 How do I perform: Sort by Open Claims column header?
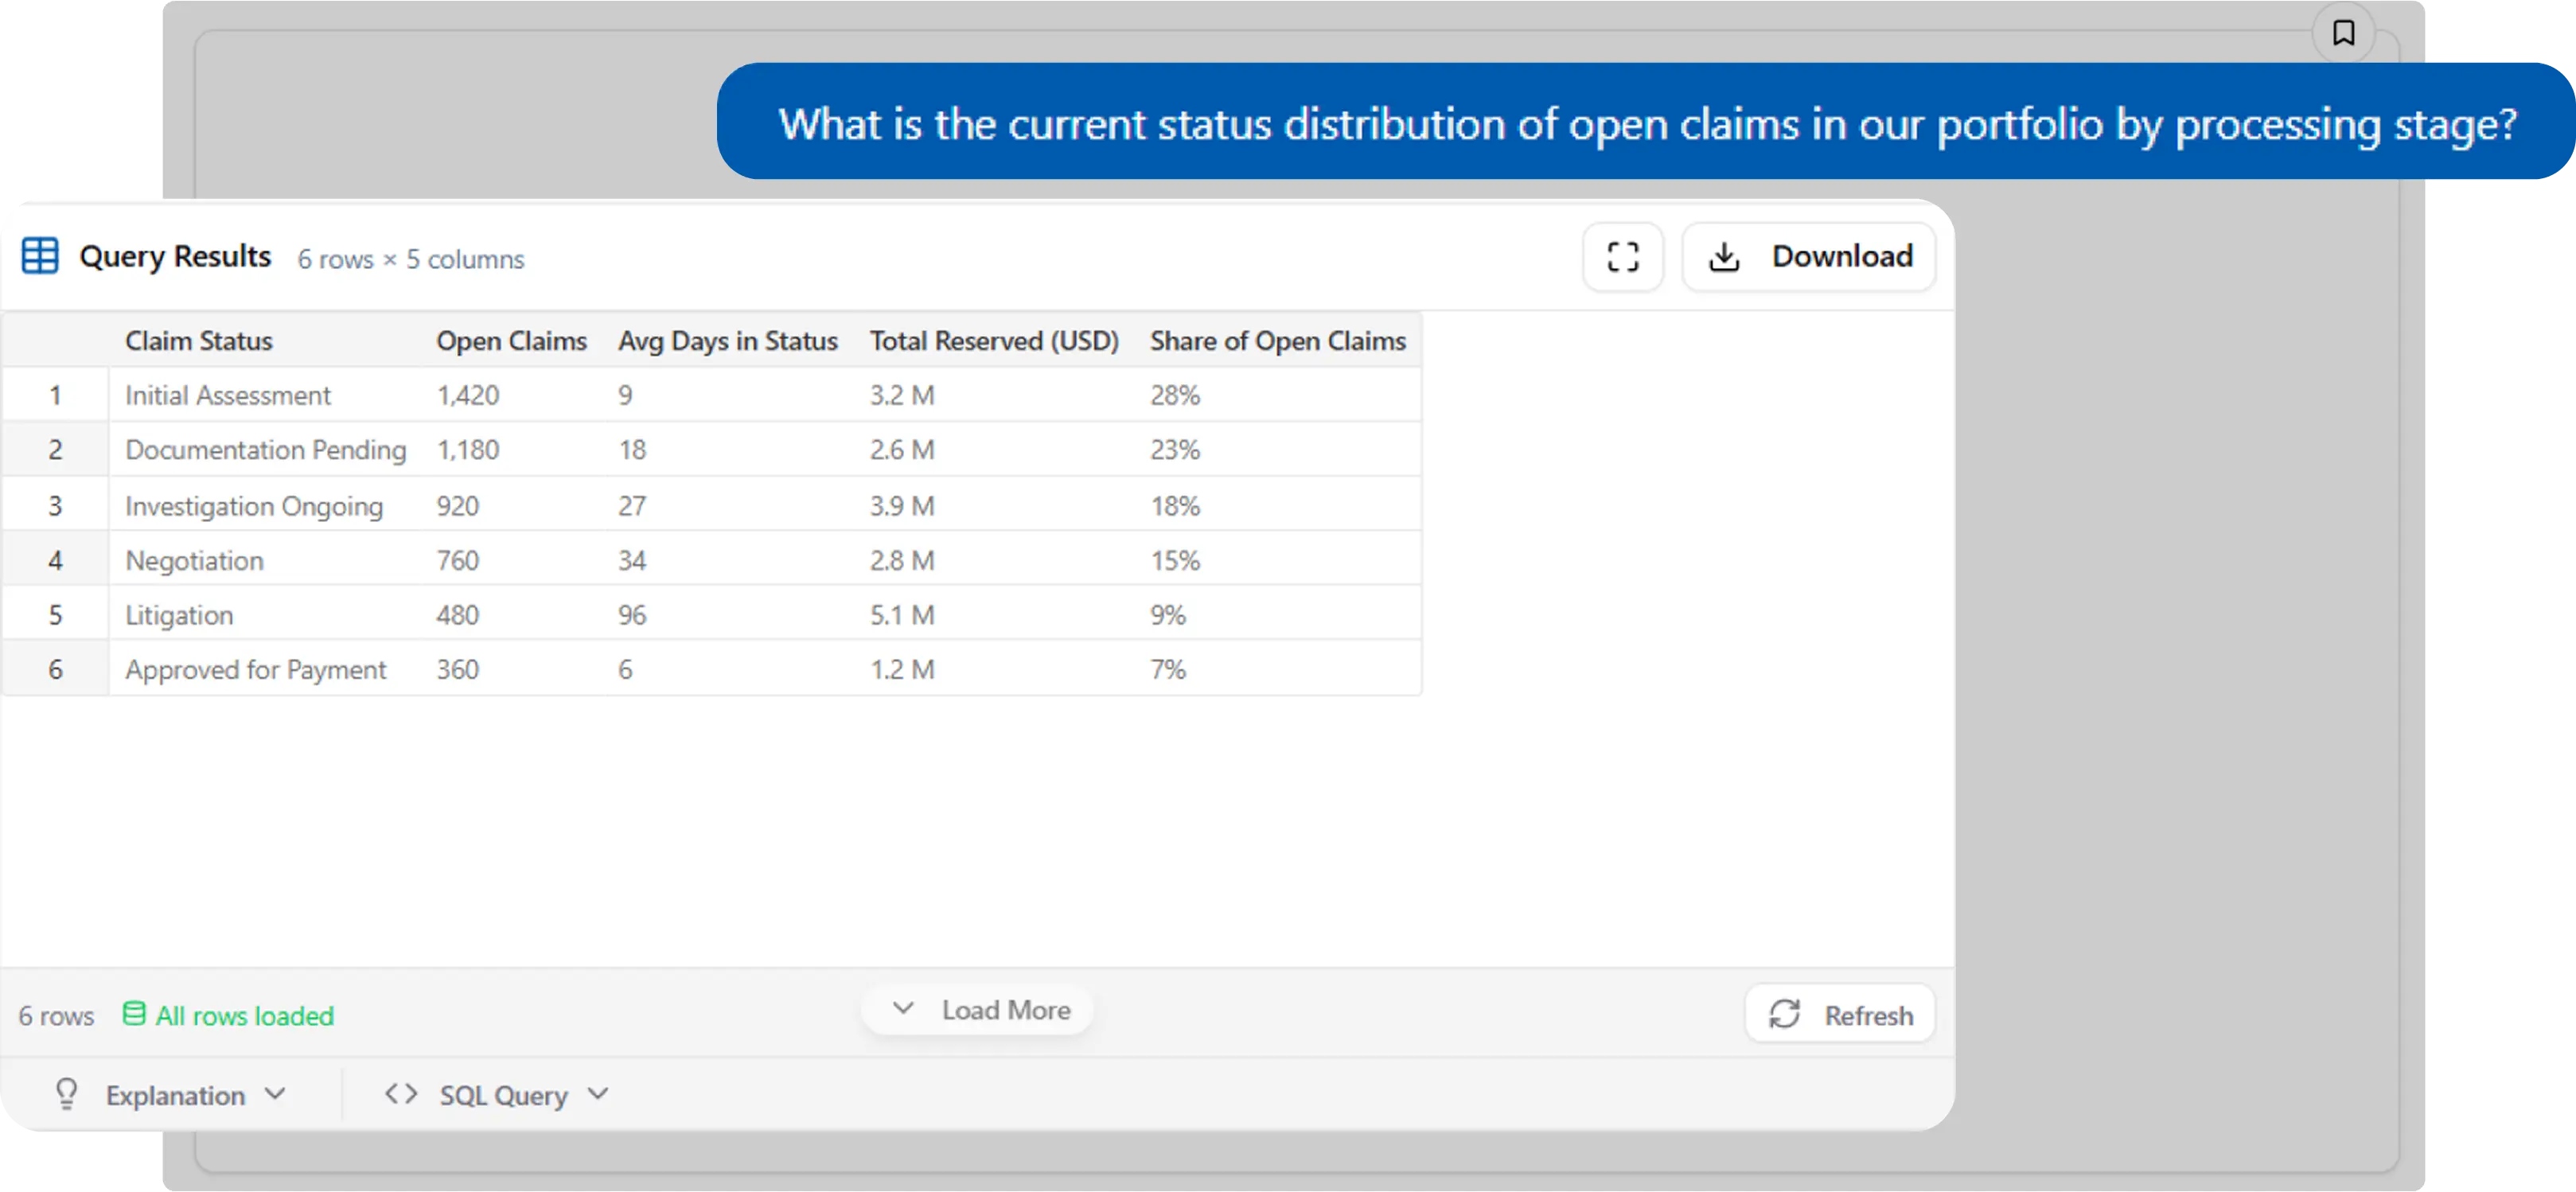click(511, 341)
